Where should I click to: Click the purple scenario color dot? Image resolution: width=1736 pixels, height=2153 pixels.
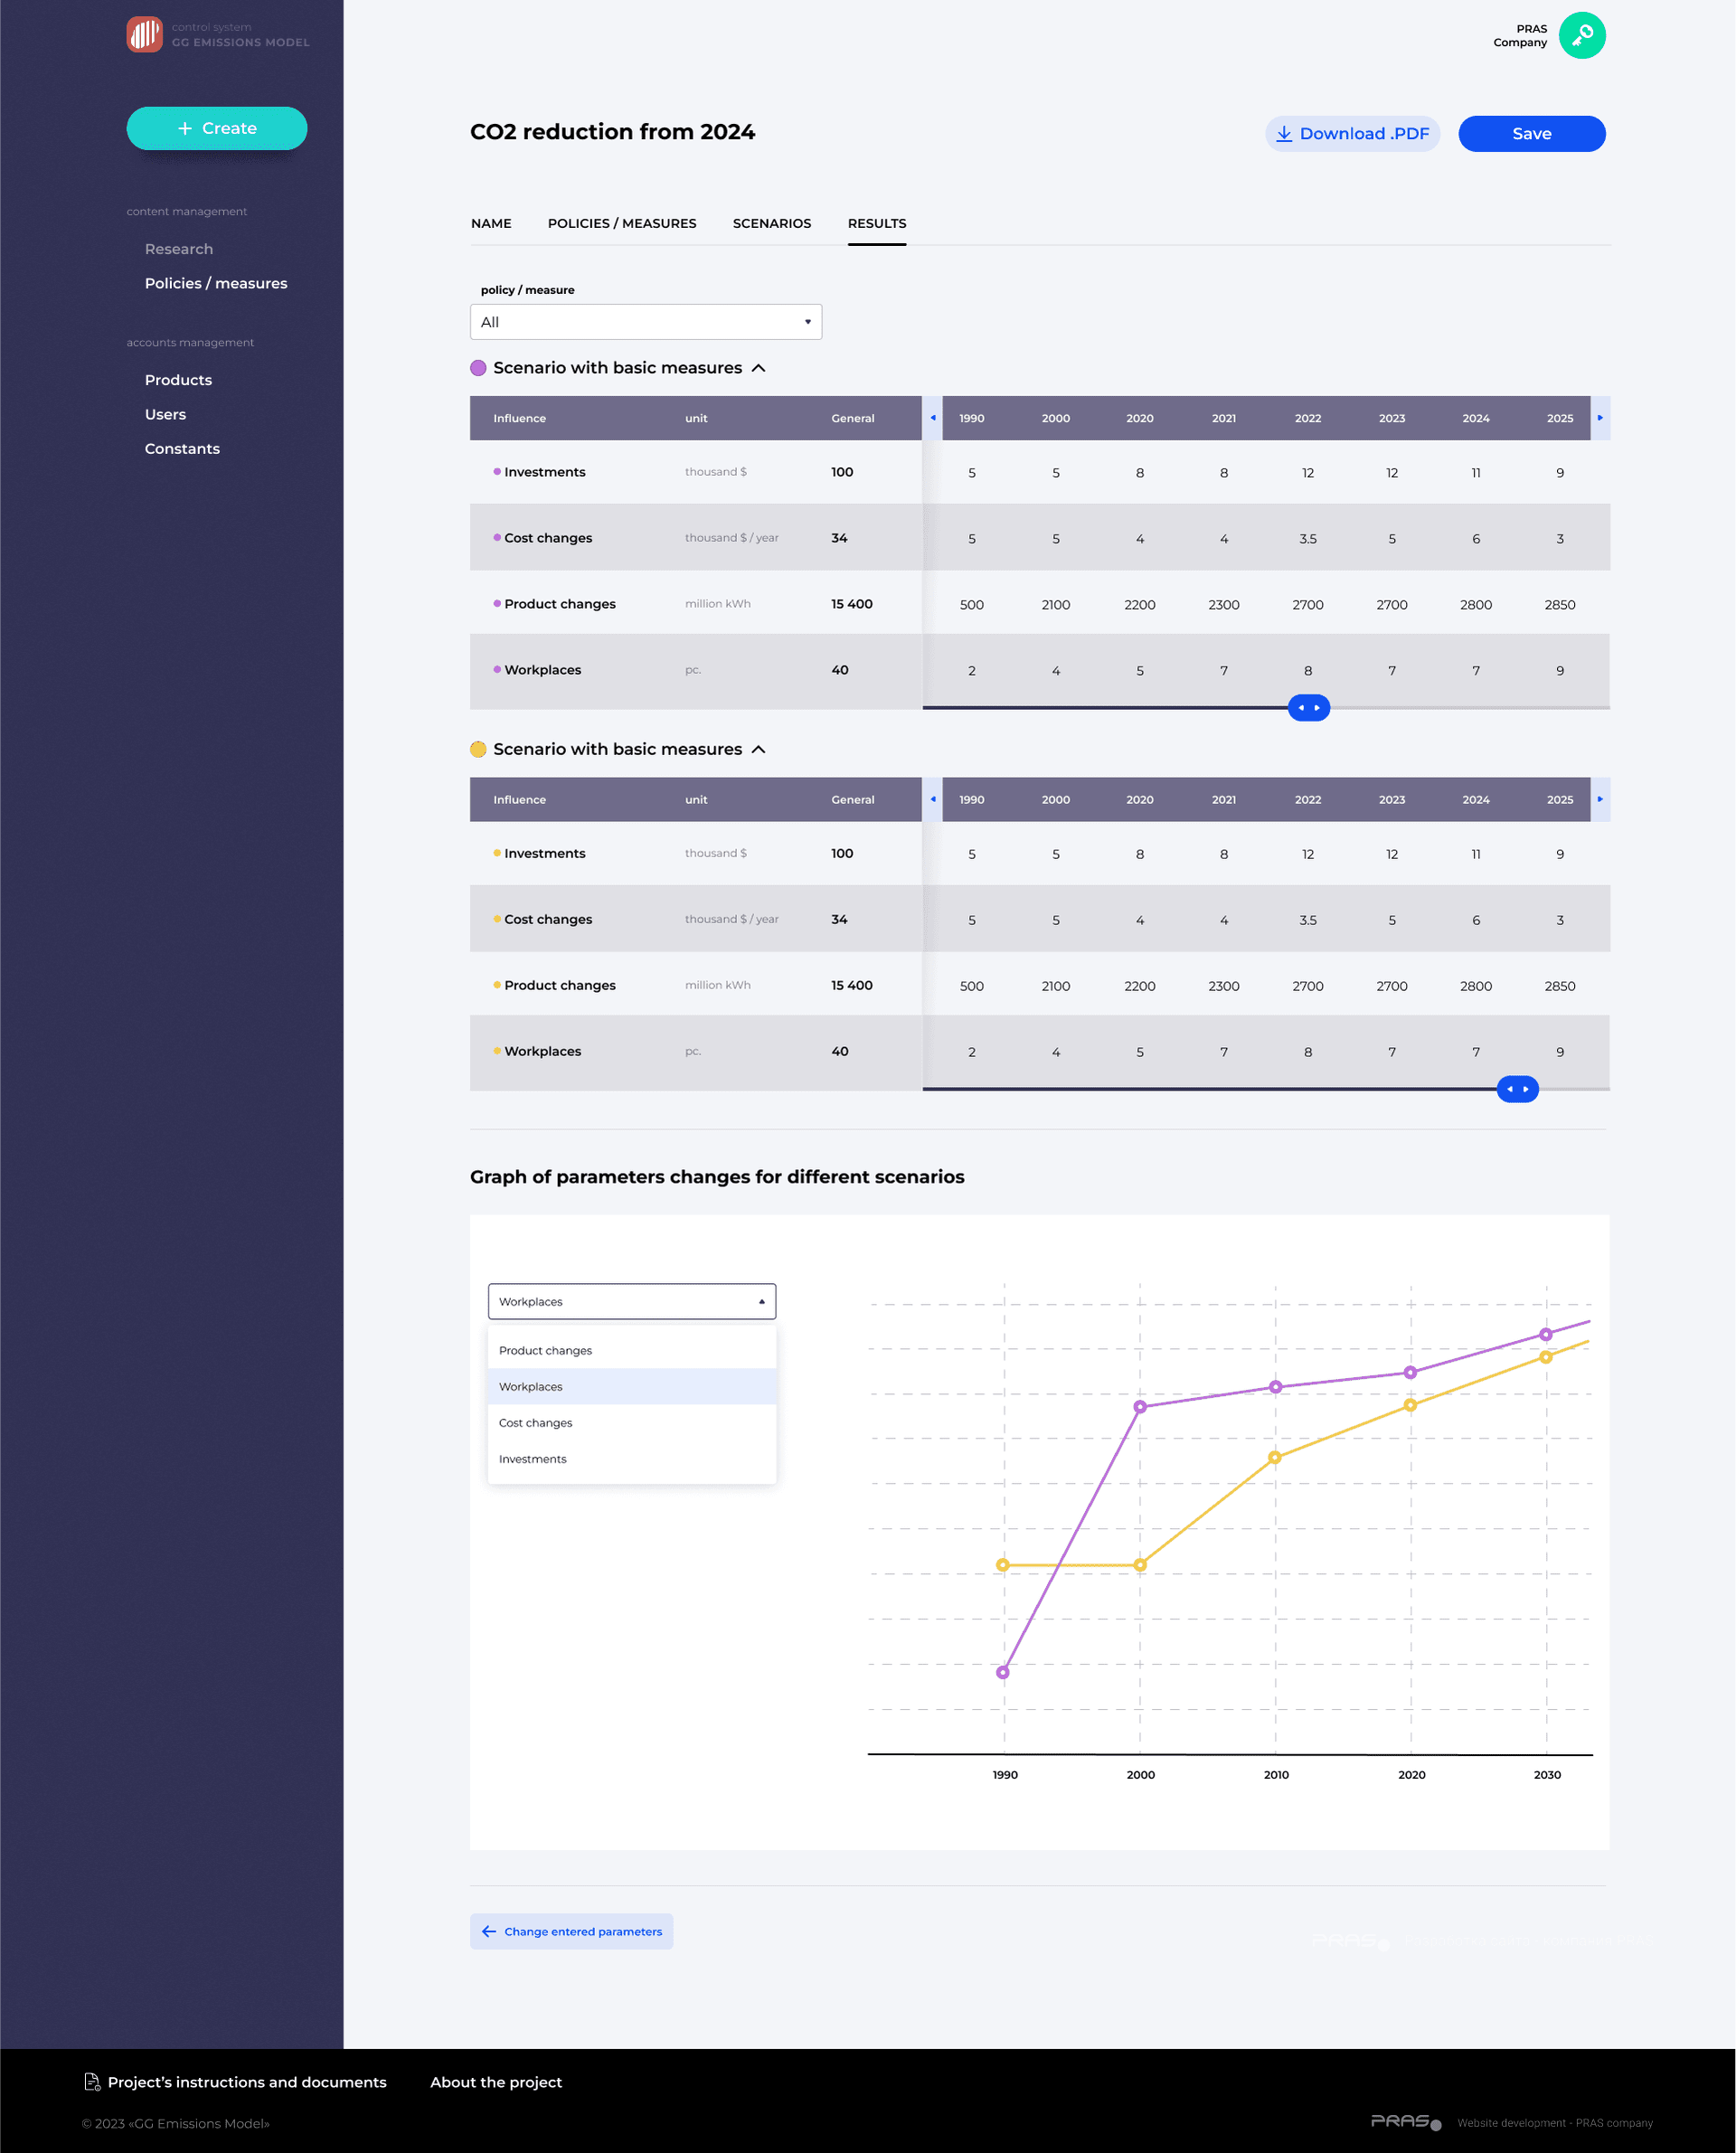[x=478, y=368]
